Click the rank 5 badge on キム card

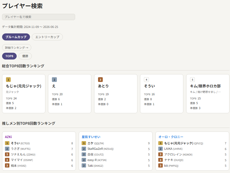click(192, 80)
